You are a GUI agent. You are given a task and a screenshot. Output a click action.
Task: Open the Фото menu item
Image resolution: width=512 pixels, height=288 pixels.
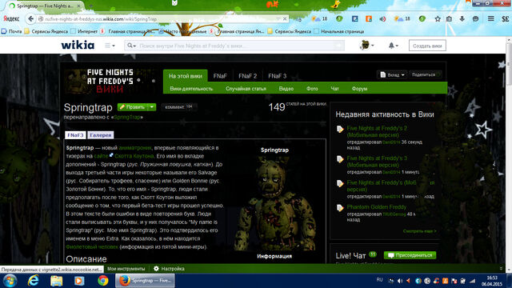[312, 89]
